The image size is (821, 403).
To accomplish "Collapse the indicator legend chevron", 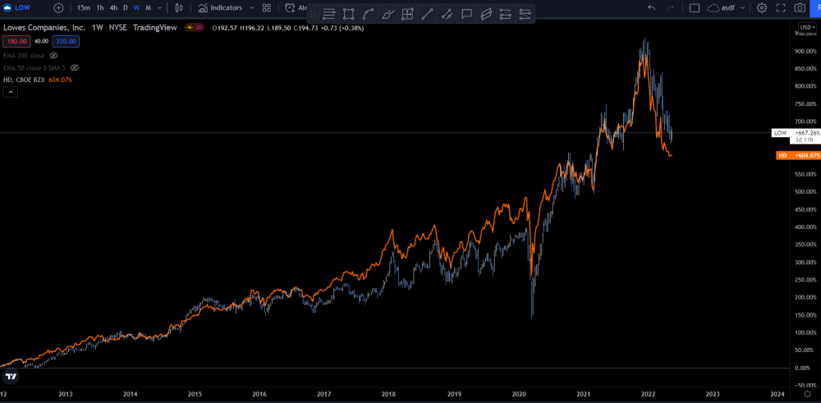I will (11, 92).
